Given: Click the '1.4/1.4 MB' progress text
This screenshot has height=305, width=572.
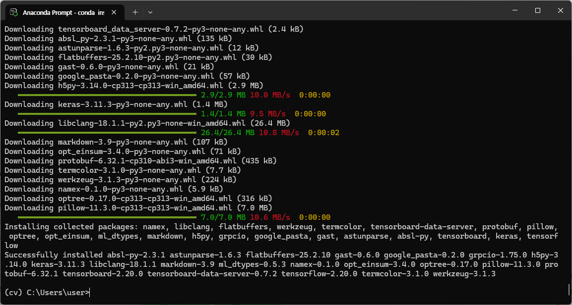Looking at the screenshot, I should tap(223, 114).
